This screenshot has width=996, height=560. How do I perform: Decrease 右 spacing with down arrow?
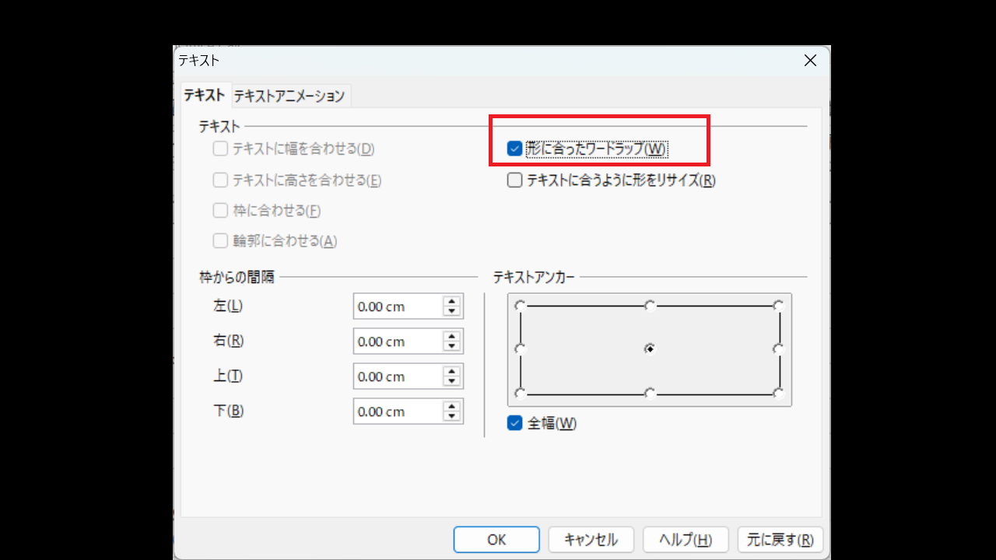click(451, 347)
